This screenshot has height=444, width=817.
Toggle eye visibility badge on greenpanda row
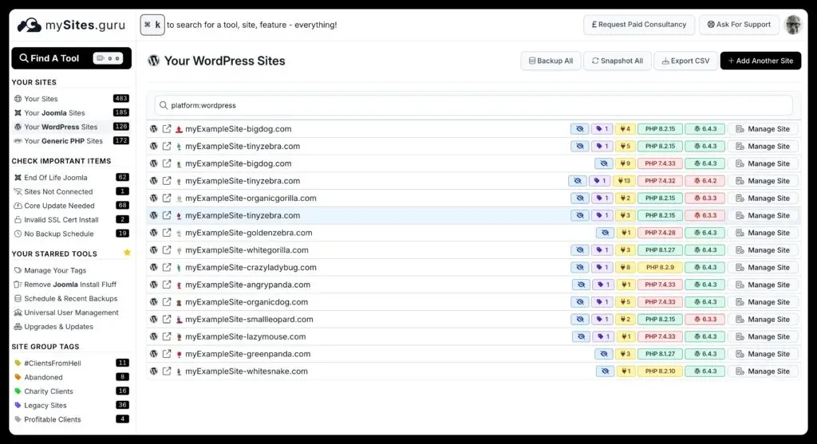pyautogui.click(x=604, y=354)
